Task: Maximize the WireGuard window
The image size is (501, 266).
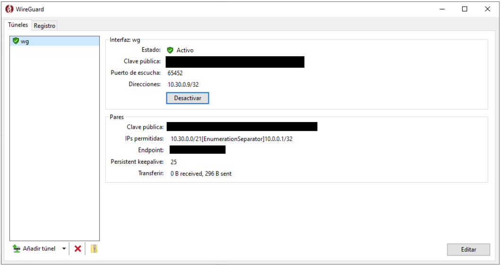Action: 465,9
